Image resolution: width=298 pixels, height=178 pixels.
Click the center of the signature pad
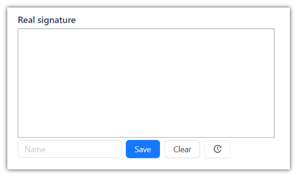pyautogui.click(x=146, y=83)
